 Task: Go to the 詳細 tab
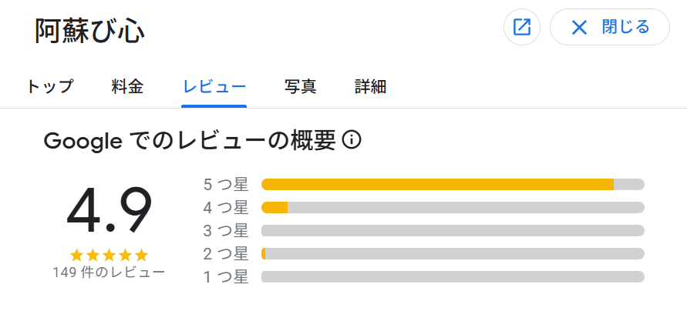click(x=370, y=87)
